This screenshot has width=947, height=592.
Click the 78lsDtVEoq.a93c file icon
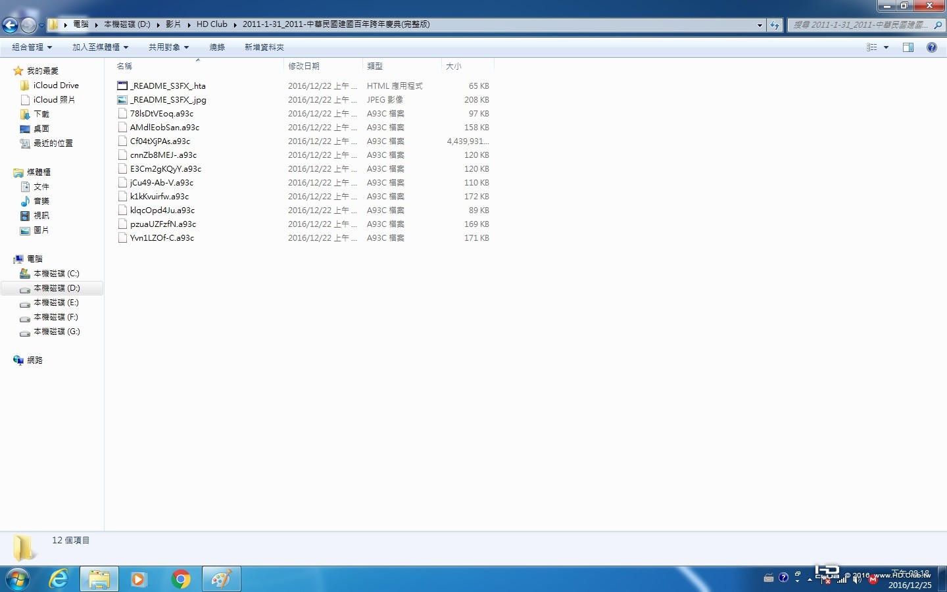tap(122, 114)
